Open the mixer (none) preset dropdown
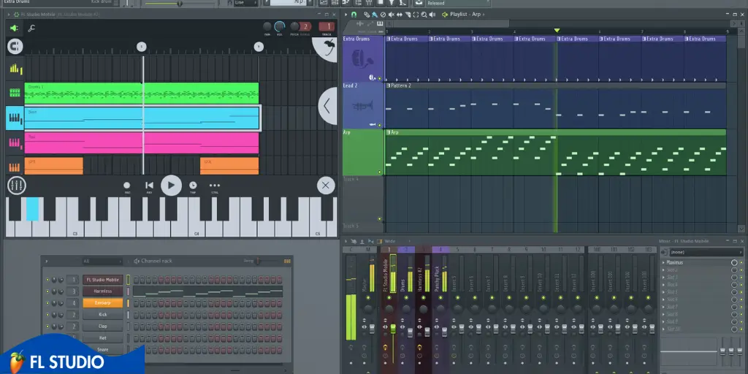The height and width of the screenshot is (374, 748). [x=705, y=252]
